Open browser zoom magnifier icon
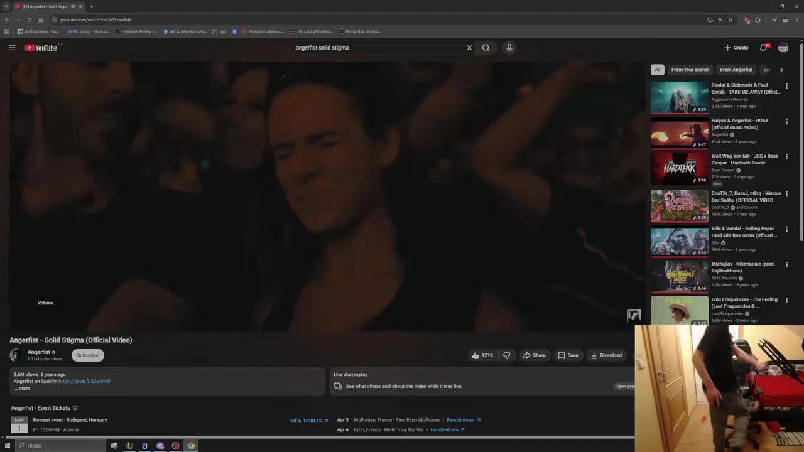 point(720,19)
